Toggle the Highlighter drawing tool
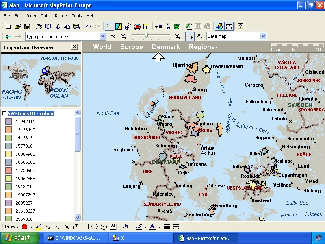This screenshot has width=325, height=244. click(x=39, y=227)
